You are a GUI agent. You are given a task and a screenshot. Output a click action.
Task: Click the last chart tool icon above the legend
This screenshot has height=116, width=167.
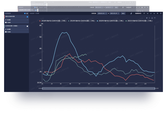pos(155,18)
